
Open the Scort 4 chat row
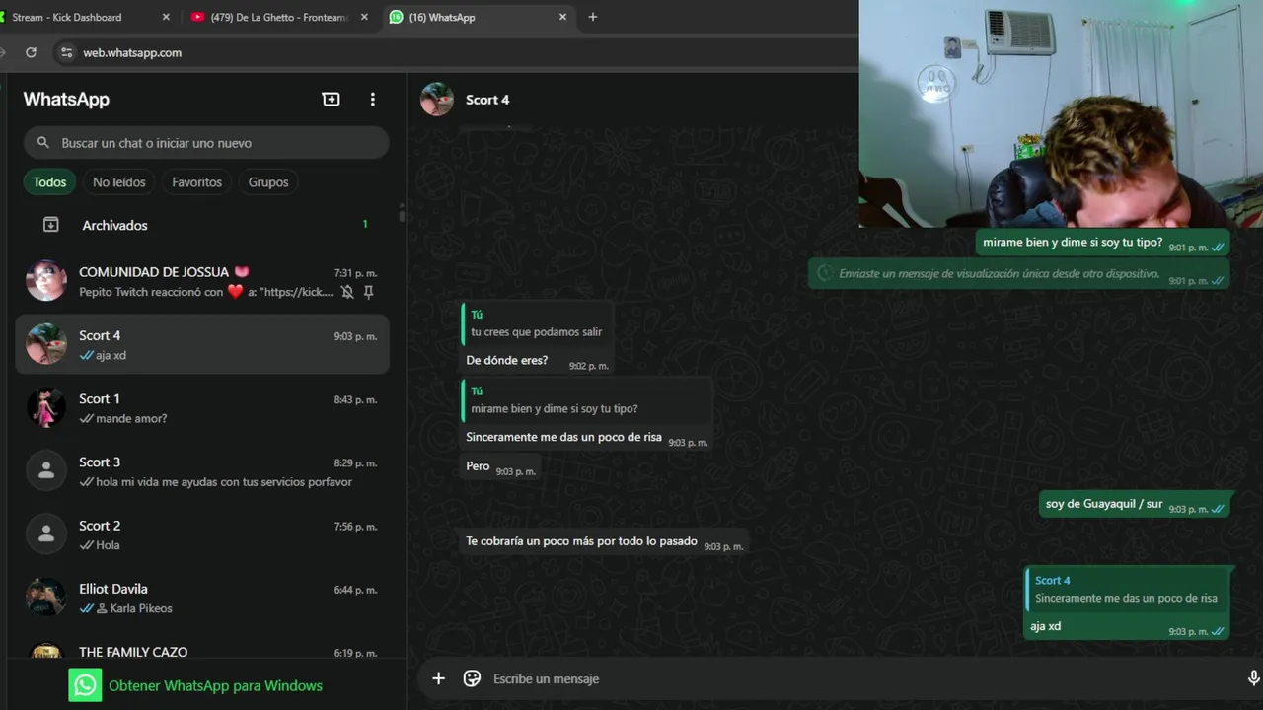pos(202,344)
